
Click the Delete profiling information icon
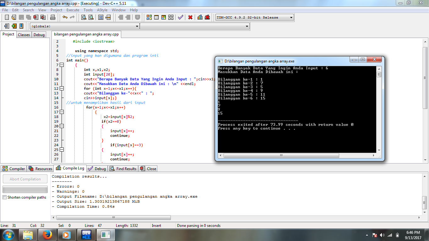pyautogui.click(x=207, y=17)
